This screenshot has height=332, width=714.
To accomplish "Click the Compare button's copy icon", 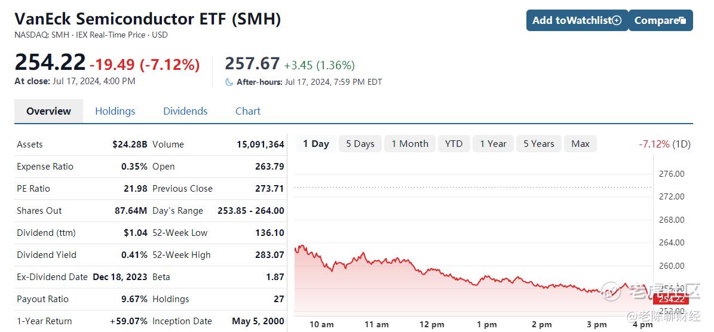I will click(x=682, y=20).
